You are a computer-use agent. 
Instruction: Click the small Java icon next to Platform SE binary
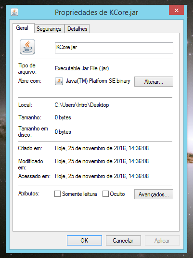click(59, 81)
